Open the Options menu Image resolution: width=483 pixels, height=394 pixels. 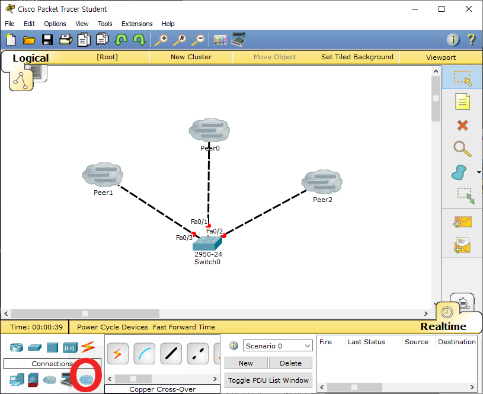click(55, 24)
